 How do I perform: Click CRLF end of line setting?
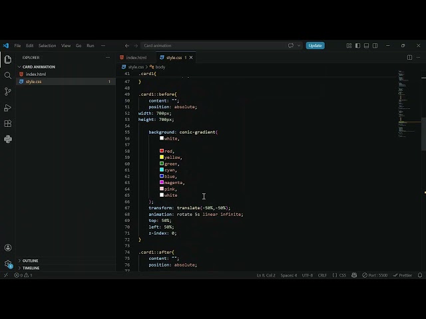[322, 275]
